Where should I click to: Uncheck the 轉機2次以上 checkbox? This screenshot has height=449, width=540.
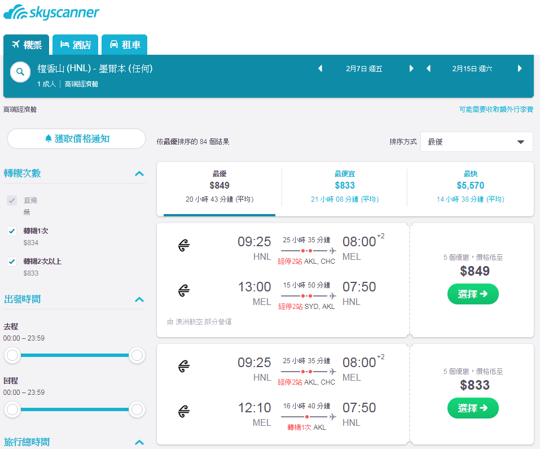pyautogui.click(x=12, y=261)
